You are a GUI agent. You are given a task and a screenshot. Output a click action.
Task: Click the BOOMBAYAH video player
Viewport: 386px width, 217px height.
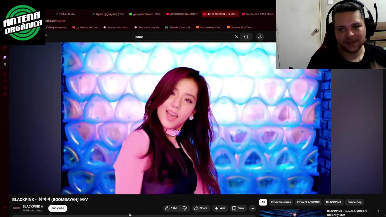196,118
